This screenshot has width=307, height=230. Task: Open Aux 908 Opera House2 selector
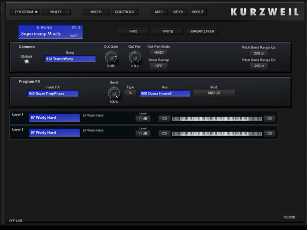165,93
